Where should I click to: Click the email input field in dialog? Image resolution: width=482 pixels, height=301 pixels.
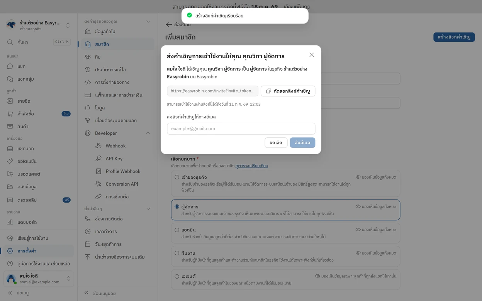point(241,129)
